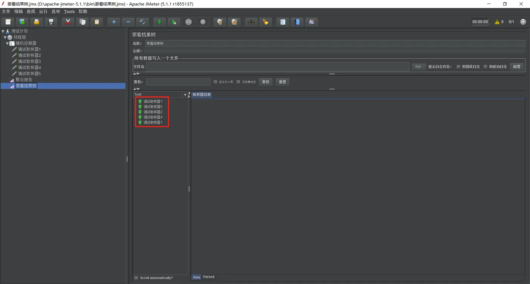Click the 随机控制器 controller icon in tree

pos(12,43)
